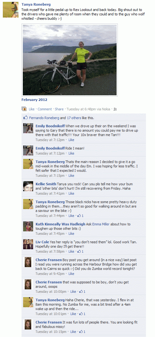Viewport: 155px width, 337px height.
Task: Open Cherie Fransen's name on Zumba comment
Action: [x=49, y=260]
